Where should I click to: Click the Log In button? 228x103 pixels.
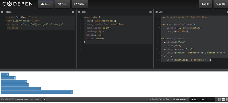(x=205, y=4)
